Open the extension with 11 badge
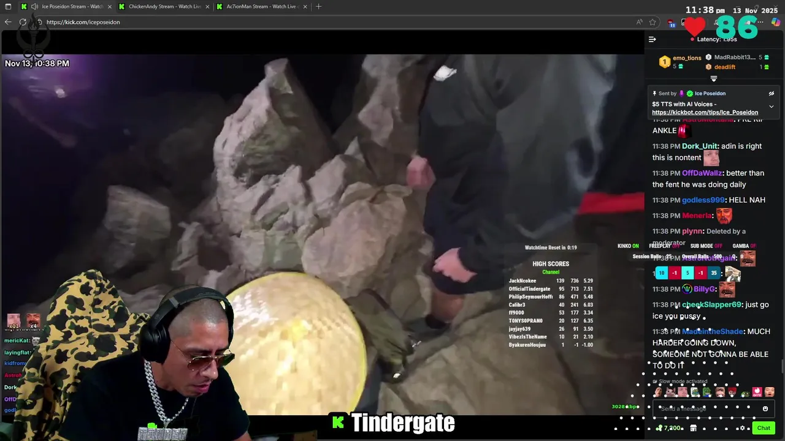This screenshot has height=441, width=785. click(672, 23)
